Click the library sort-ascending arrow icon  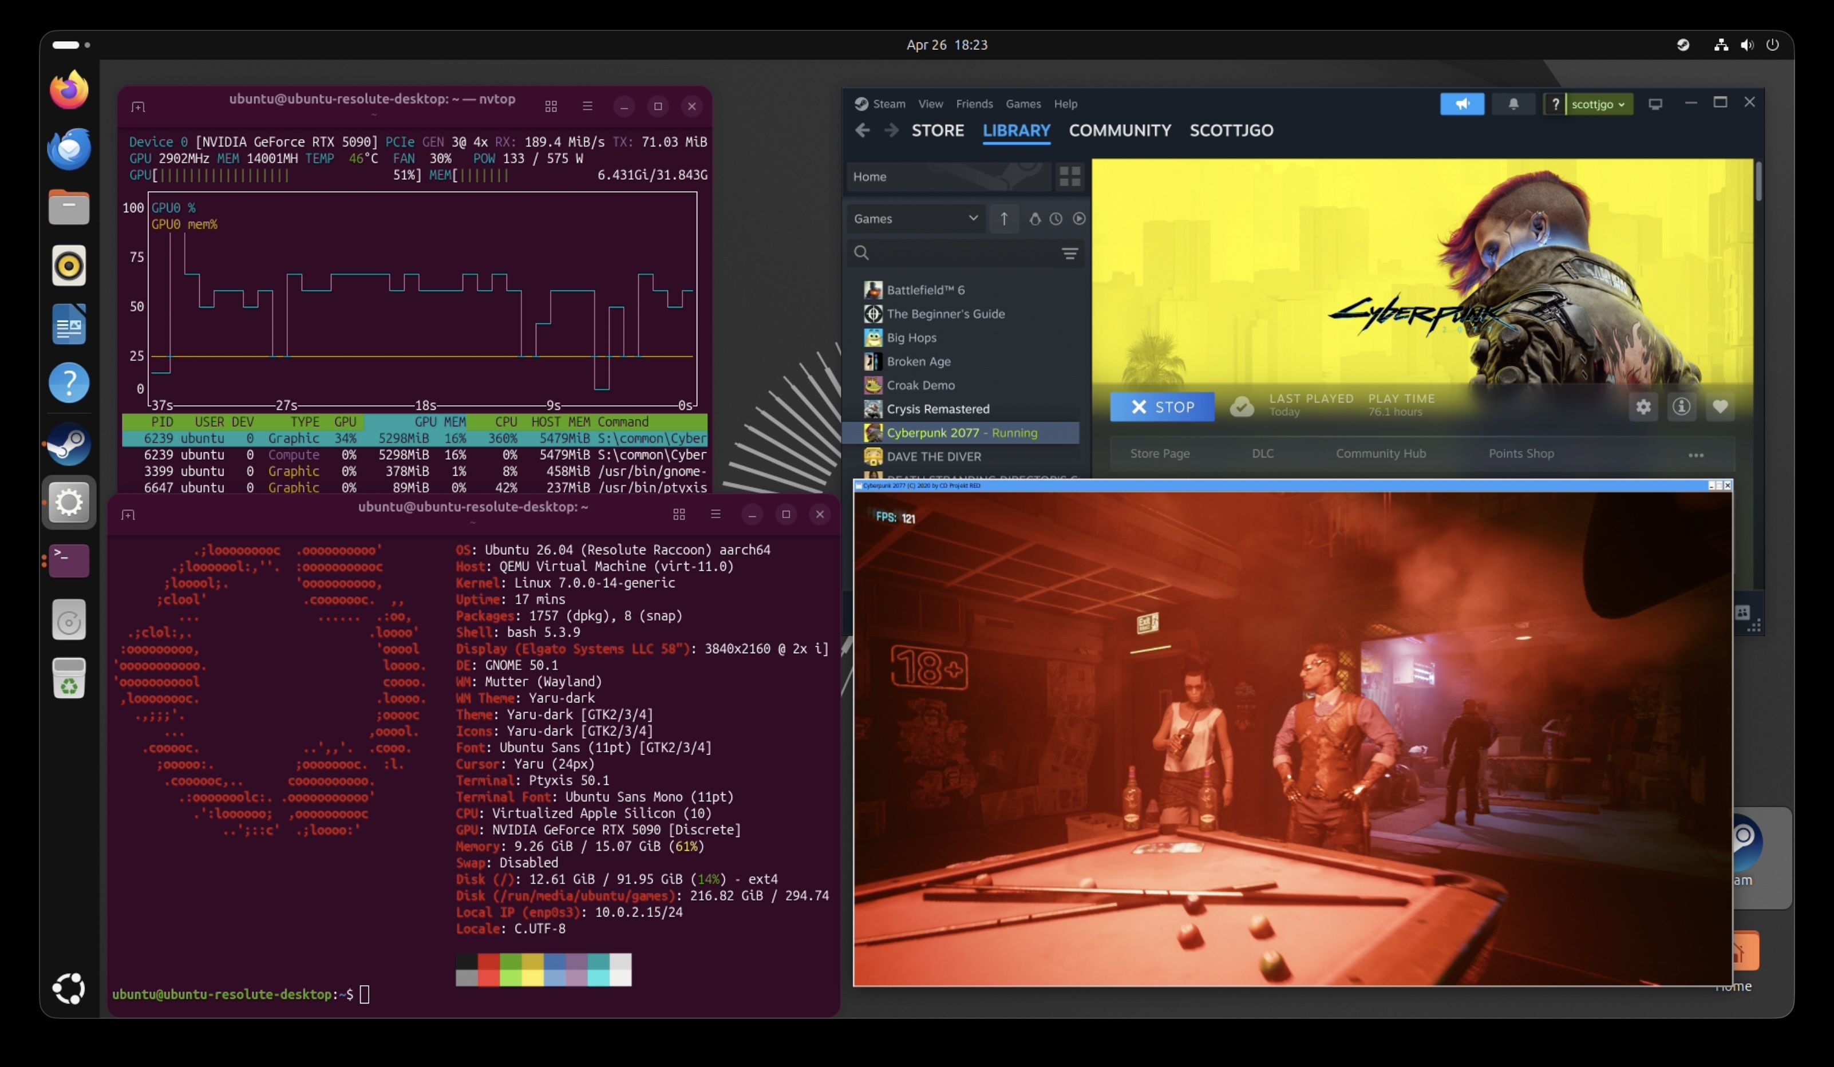pos(1003,218)
